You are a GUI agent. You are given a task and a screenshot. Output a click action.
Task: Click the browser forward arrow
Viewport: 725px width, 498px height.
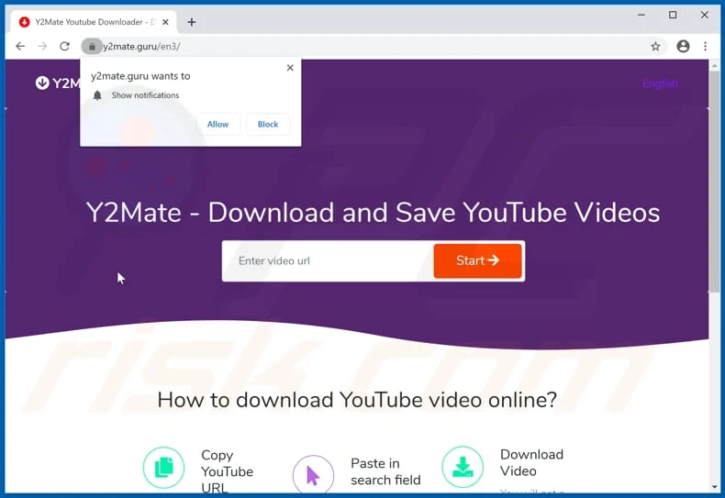42,46
